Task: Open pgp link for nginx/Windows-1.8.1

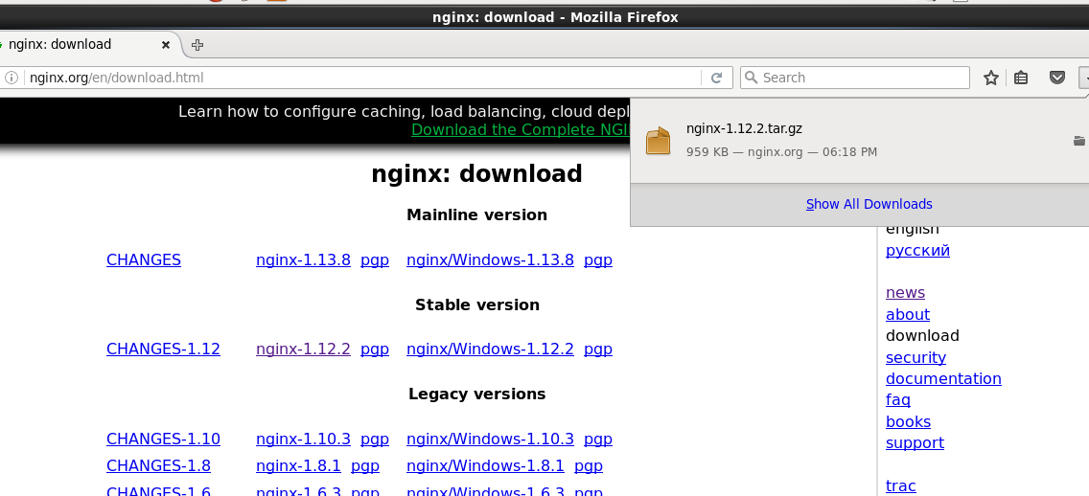Action: point(589,466)
